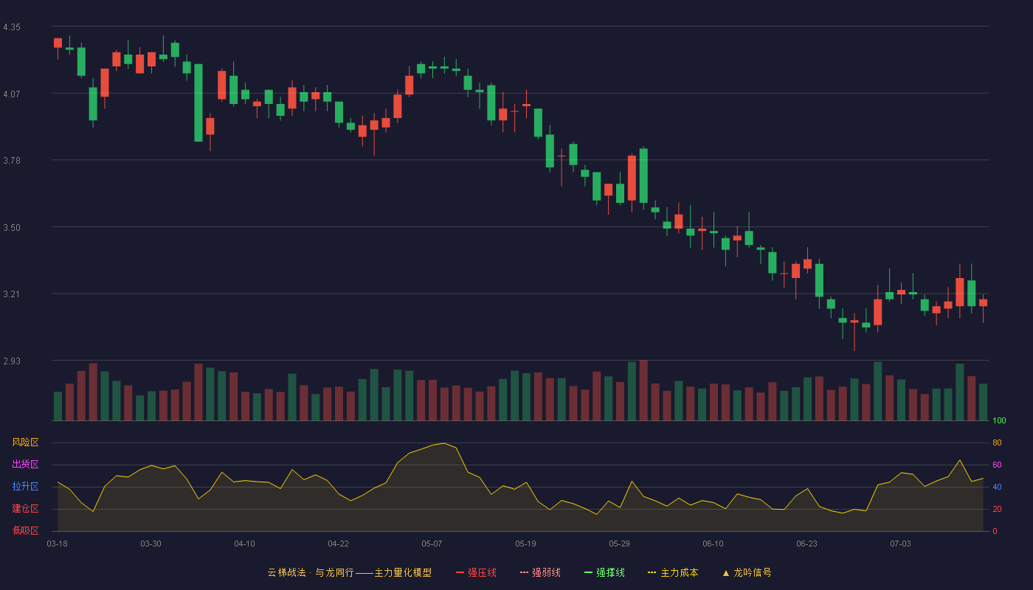Click the last volume bar on right

(x=983, y=402)
